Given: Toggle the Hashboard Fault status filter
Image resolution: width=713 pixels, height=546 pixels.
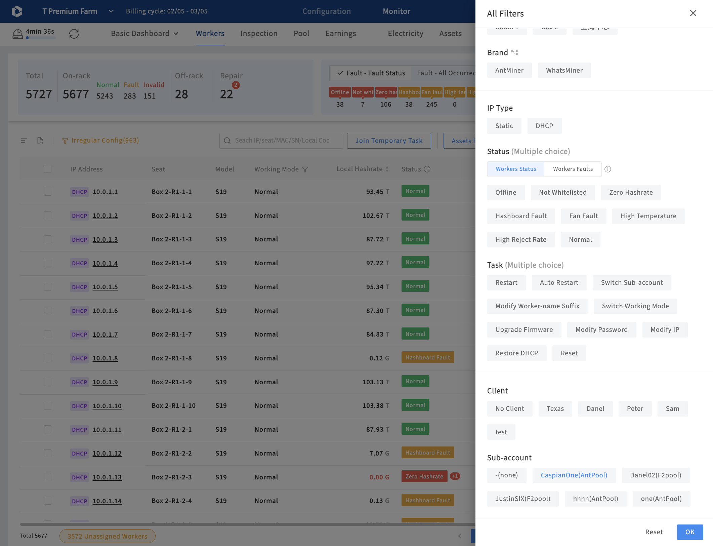Looking at the screenshot, I should tap(521, 216).
